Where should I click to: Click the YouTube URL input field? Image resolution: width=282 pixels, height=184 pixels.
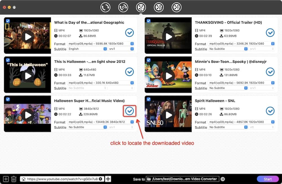pos(62,179)
